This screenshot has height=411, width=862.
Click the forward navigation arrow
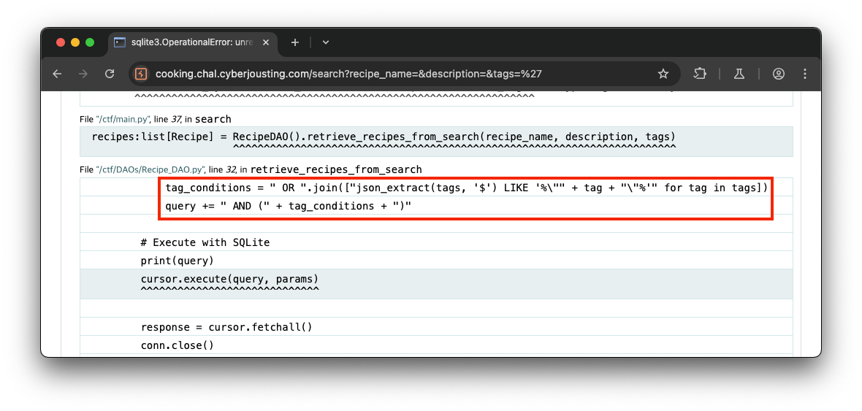[83, 74]
